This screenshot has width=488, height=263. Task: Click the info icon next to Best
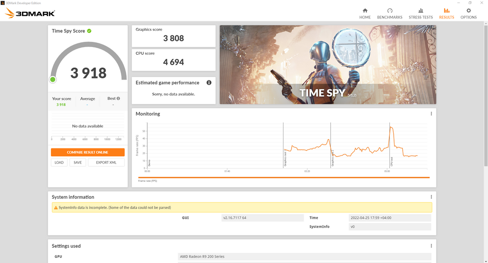(118, 98)
